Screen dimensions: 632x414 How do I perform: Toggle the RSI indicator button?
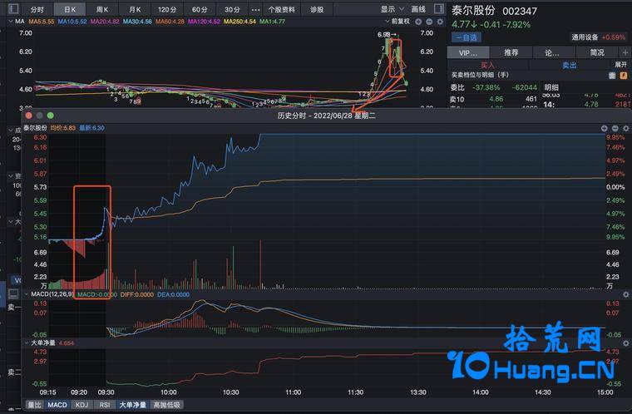coord(105,405)
